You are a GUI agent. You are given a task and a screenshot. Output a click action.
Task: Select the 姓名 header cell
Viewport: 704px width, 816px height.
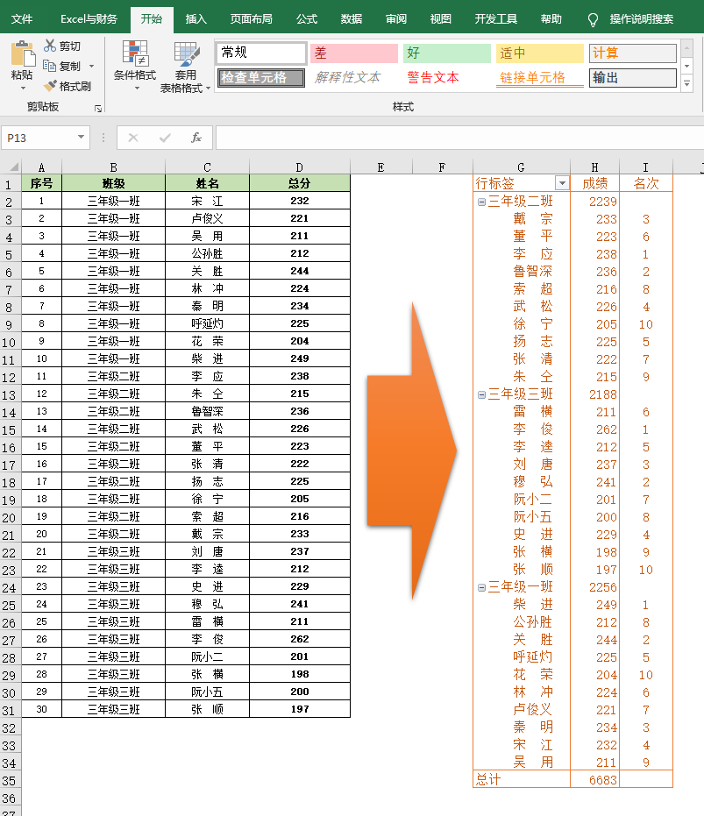207,183
